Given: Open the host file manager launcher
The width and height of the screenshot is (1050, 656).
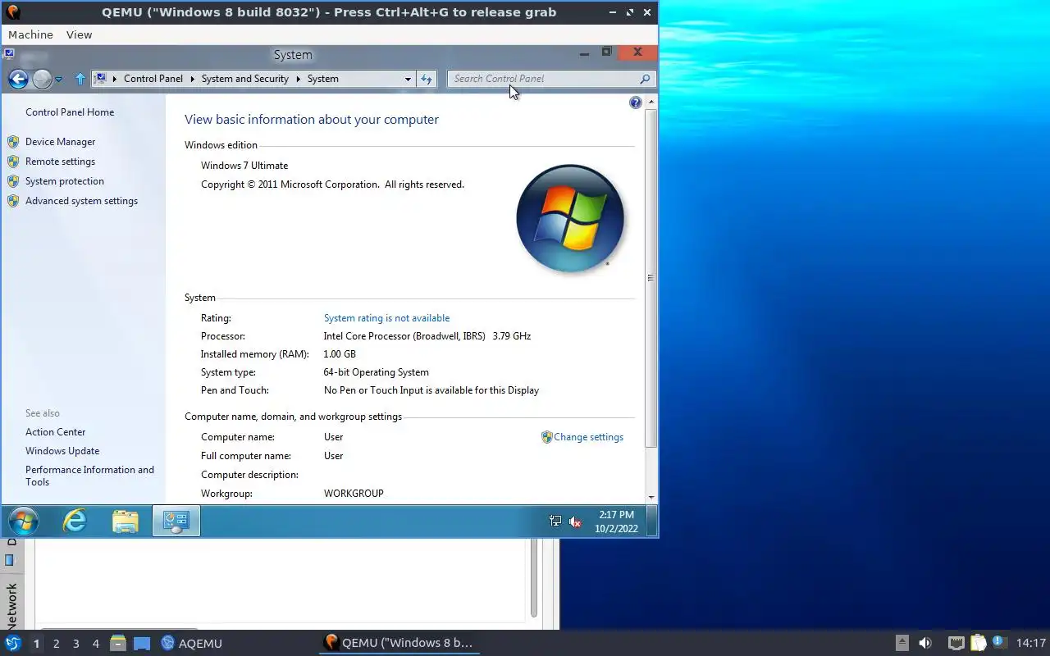Looking at the screenshot, I should (x=118, y=643).
